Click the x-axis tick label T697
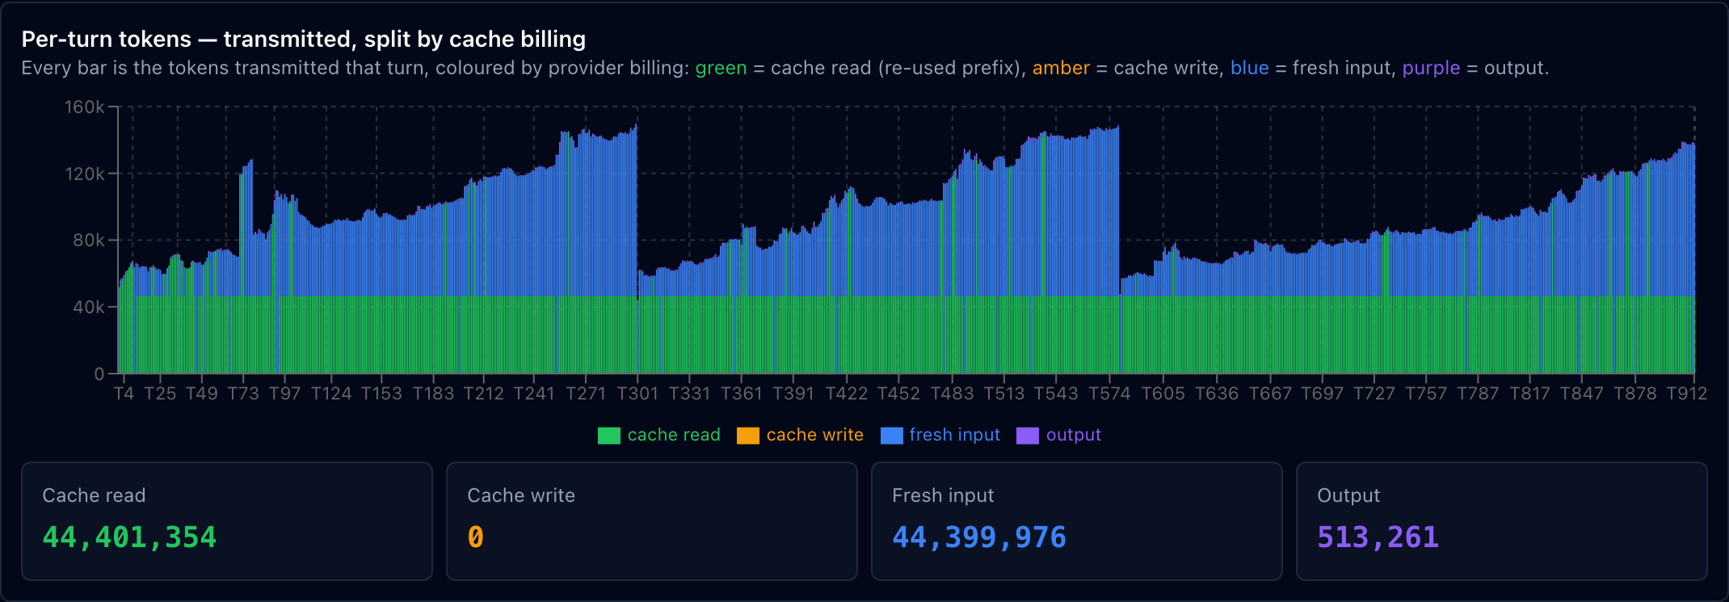Viewport: 1729px width, 602px height. tap(1323, 393)
